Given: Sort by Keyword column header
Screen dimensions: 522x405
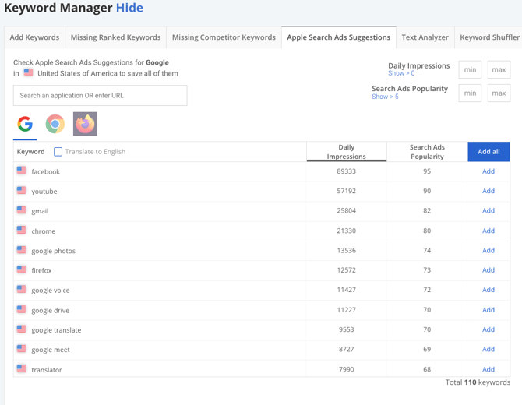Looking at the screenshot, I should point(31,152).
